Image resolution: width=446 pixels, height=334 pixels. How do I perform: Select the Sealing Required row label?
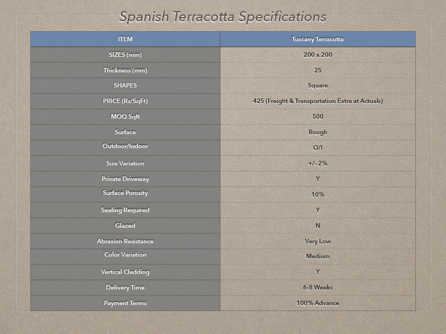(x=125, y=210)
